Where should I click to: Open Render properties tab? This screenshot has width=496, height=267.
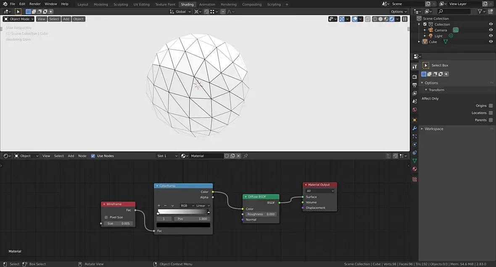point(414,77)
